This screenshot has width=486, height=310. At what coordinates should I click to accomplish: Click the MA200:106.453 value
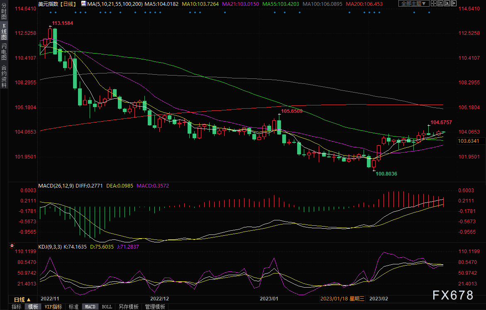pos(364,4)
